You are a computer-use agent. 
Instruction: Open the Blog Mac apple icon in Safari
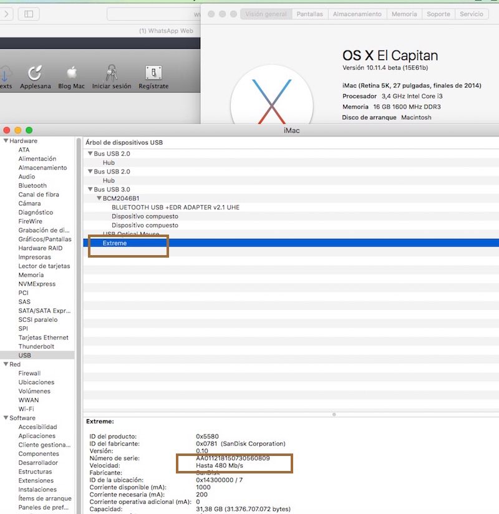click(x=72, y=73)
